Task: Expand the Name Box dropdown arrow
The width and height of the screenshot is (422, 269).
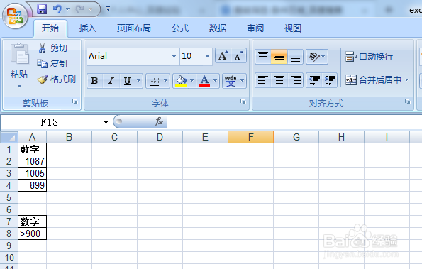Action: [x=106, y=122]
